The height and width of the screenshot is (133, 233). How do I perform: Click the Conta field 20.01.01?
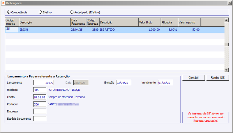click(40, 97)
